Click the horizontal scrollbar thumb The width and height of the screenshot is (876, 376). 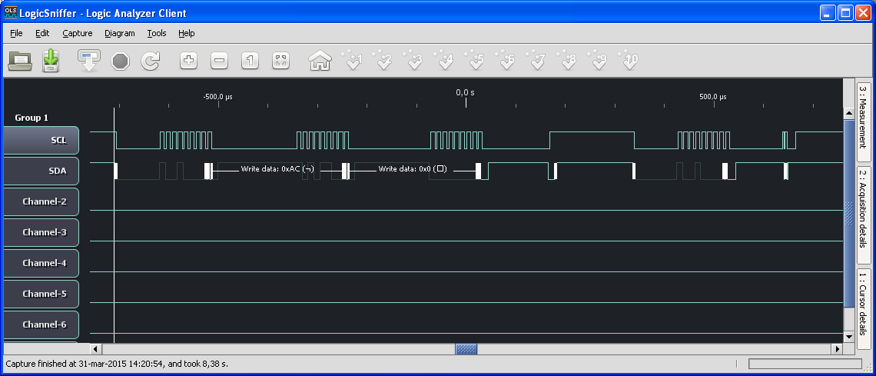click(x=466, y=349)
